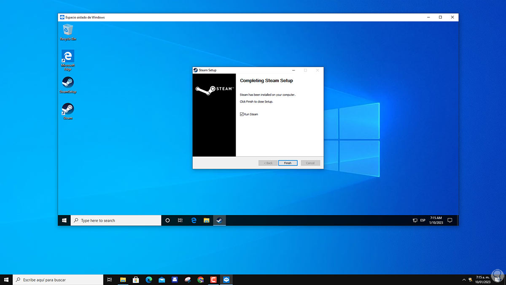
Task: Click network icon in sandbox tray
Action: tap(415, 220)
